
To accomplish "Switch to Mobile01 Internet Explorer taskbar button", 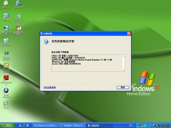I will (x=73, y=126).
